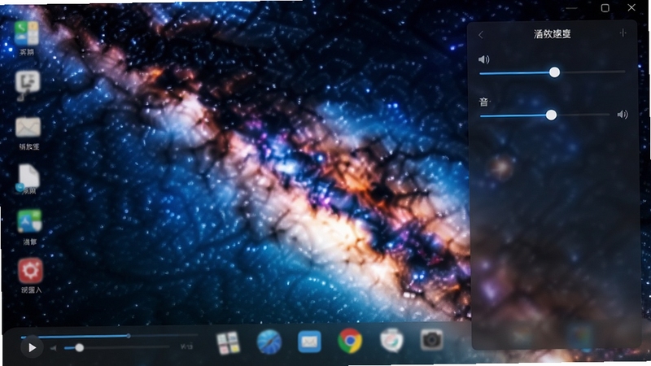The image size is (651, 366).
Task: Open the Camera dock icon
Action: 431,340
